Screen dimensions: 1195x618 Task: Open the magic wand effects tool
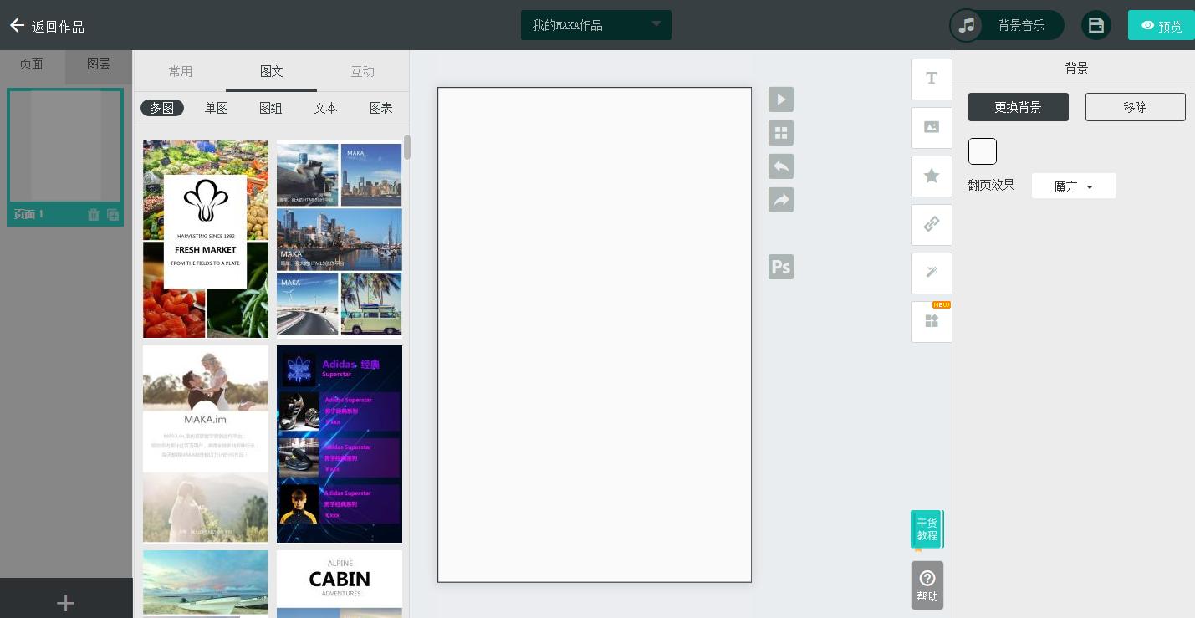pos(931,273)
